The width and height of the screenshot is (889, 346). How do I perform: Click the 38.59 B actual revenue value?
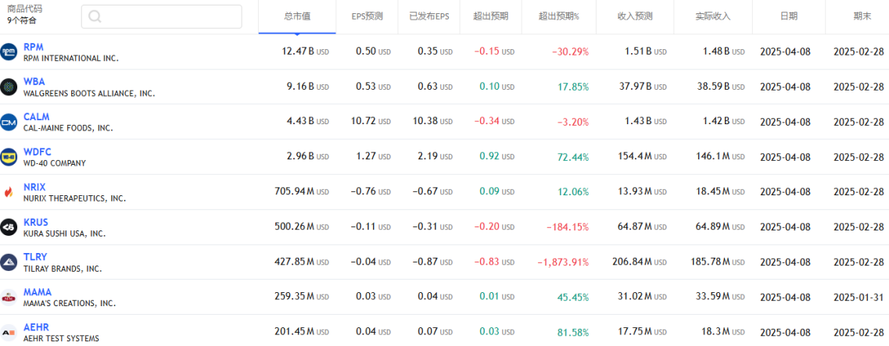click(722, 87)
